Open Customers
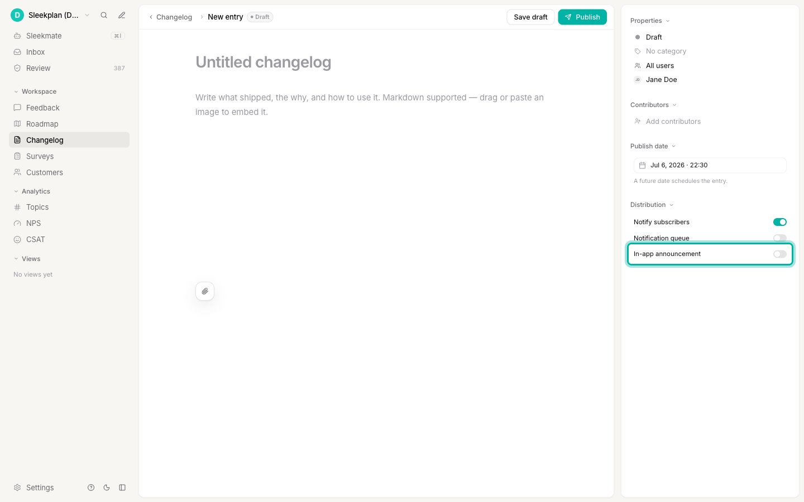Viewport: 804px width, 502px height. (x=69, y=172)
